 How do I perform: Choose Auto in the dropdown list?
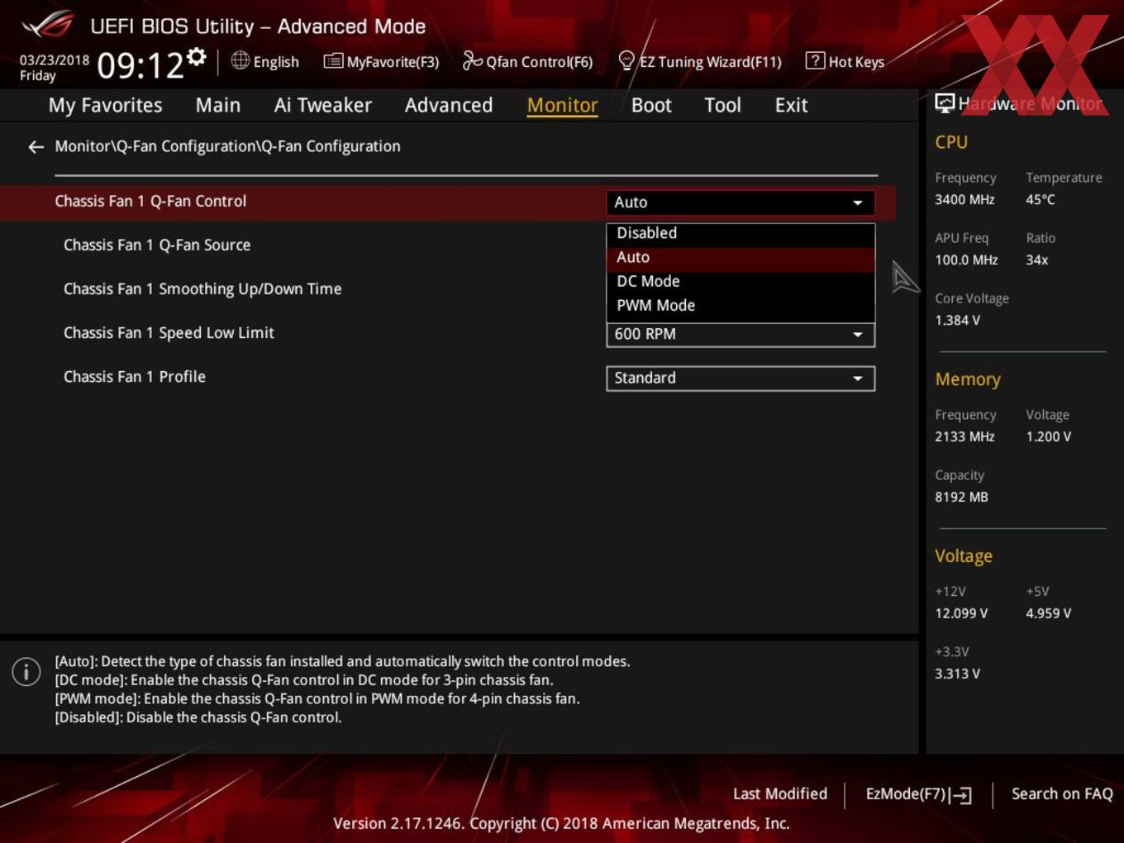pyautogui.click(x=741, y=257)
